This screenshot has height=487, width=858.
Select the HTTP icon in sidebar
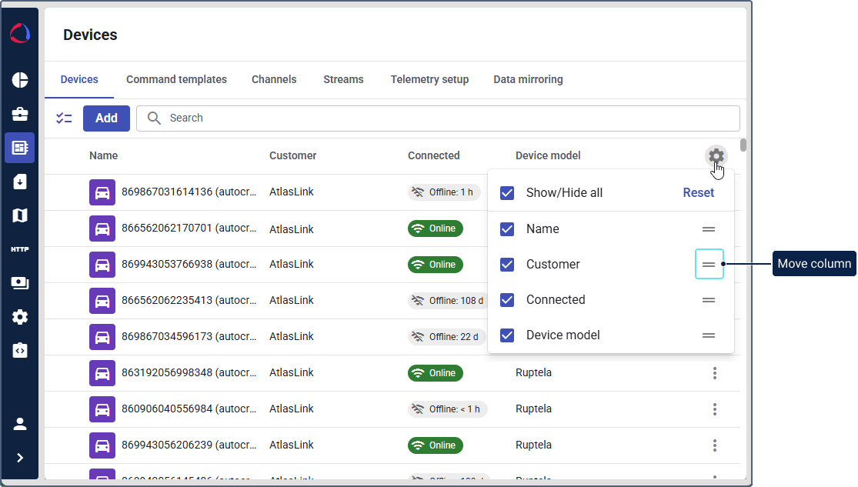20,249
